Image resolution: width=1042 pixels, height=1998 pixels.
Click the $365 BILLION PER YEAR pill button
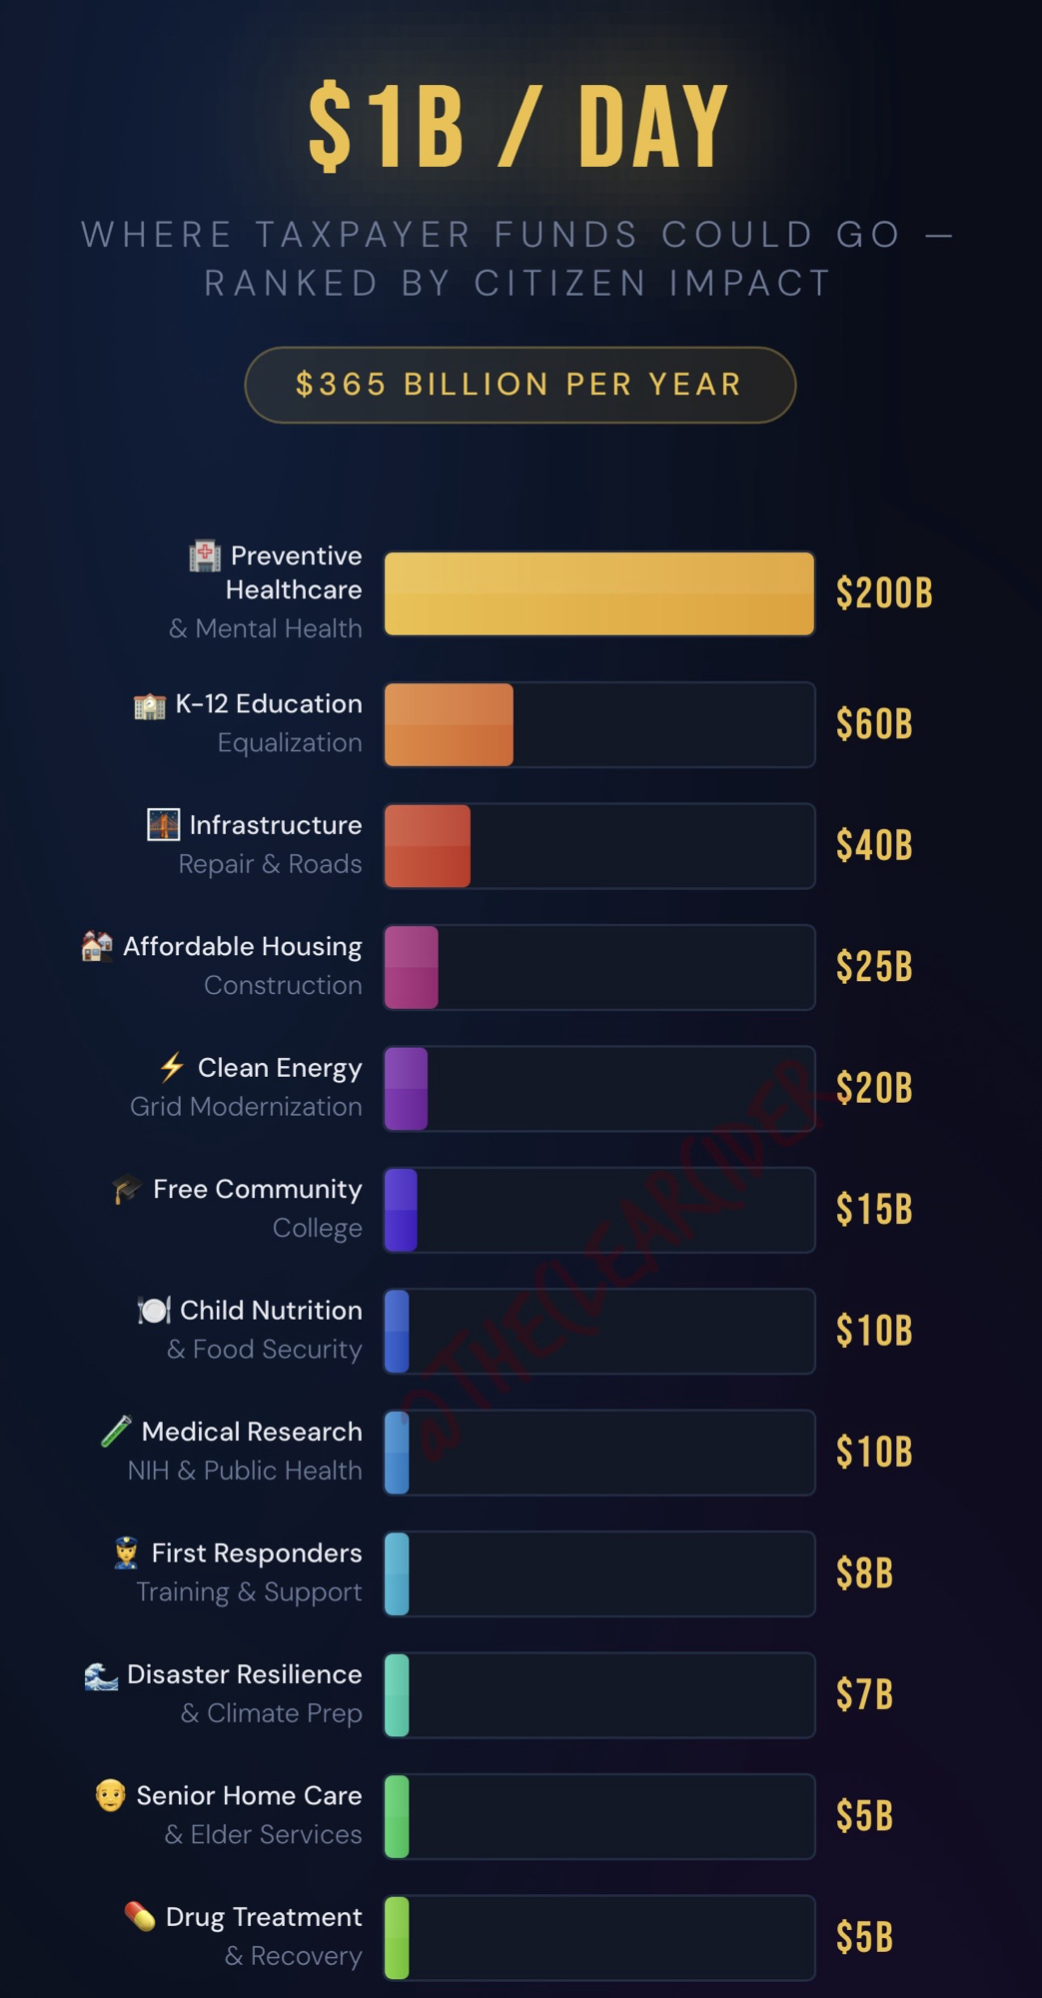click(x=520, y=385)
